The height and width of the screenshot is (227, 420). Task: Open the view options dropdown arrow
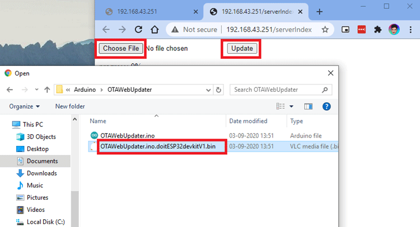tap(291, 106)
